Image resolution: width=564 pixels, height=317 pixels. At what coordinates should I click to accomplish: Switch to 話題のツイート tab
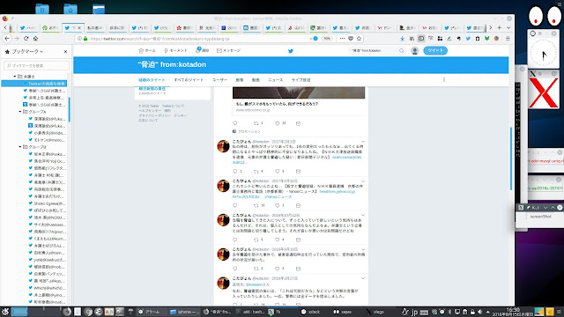[x=152, y=80]
